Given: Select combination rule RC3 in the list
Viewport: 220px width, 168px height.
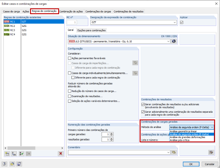Looking at the screenshot, I should (34, 30).
